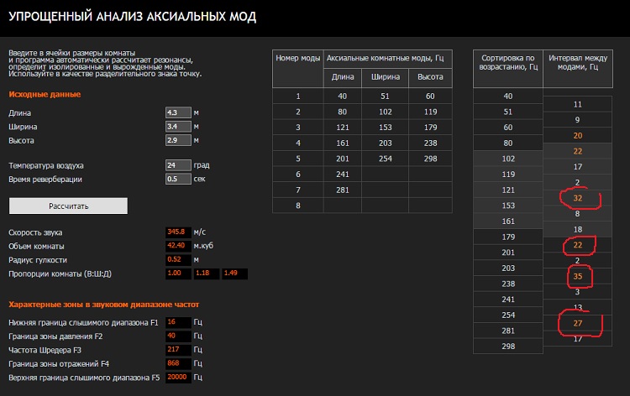Click the Нижняя граница F1 value 16
Image resolution: width=630 pixels, height=396 pixels.
(178, 321)
